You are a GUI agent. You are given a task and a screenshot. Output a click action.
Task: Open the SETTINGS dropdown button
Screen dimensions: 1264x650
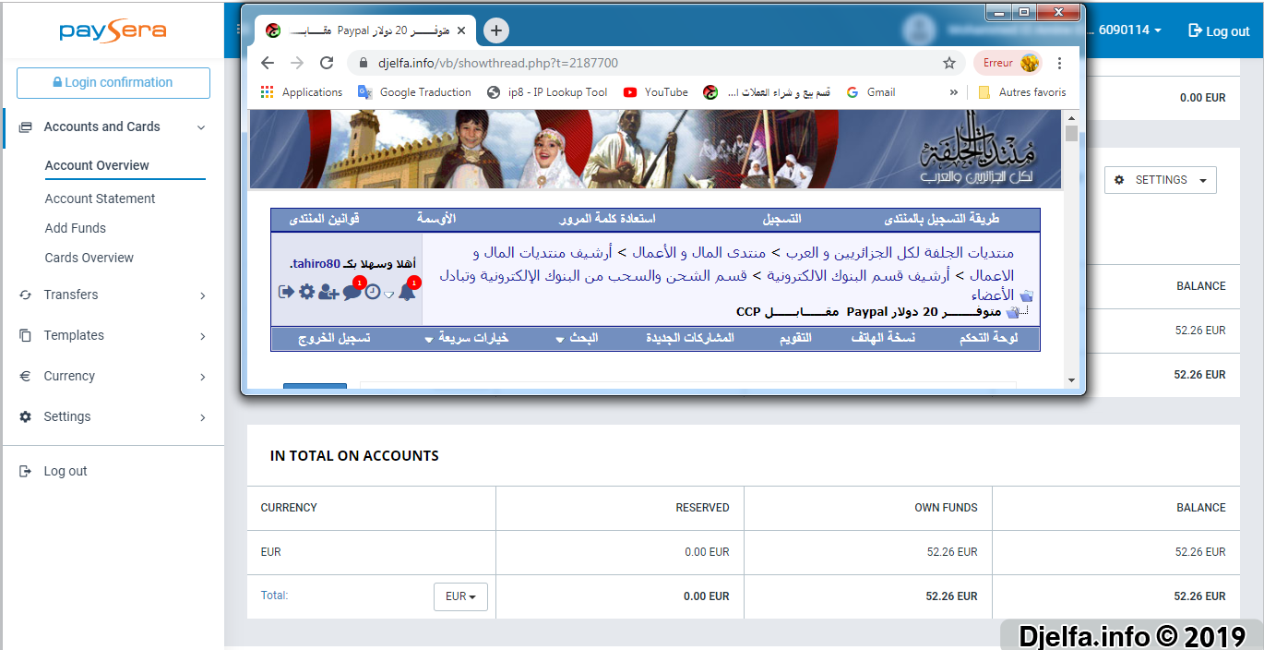tap(1160, 180)
